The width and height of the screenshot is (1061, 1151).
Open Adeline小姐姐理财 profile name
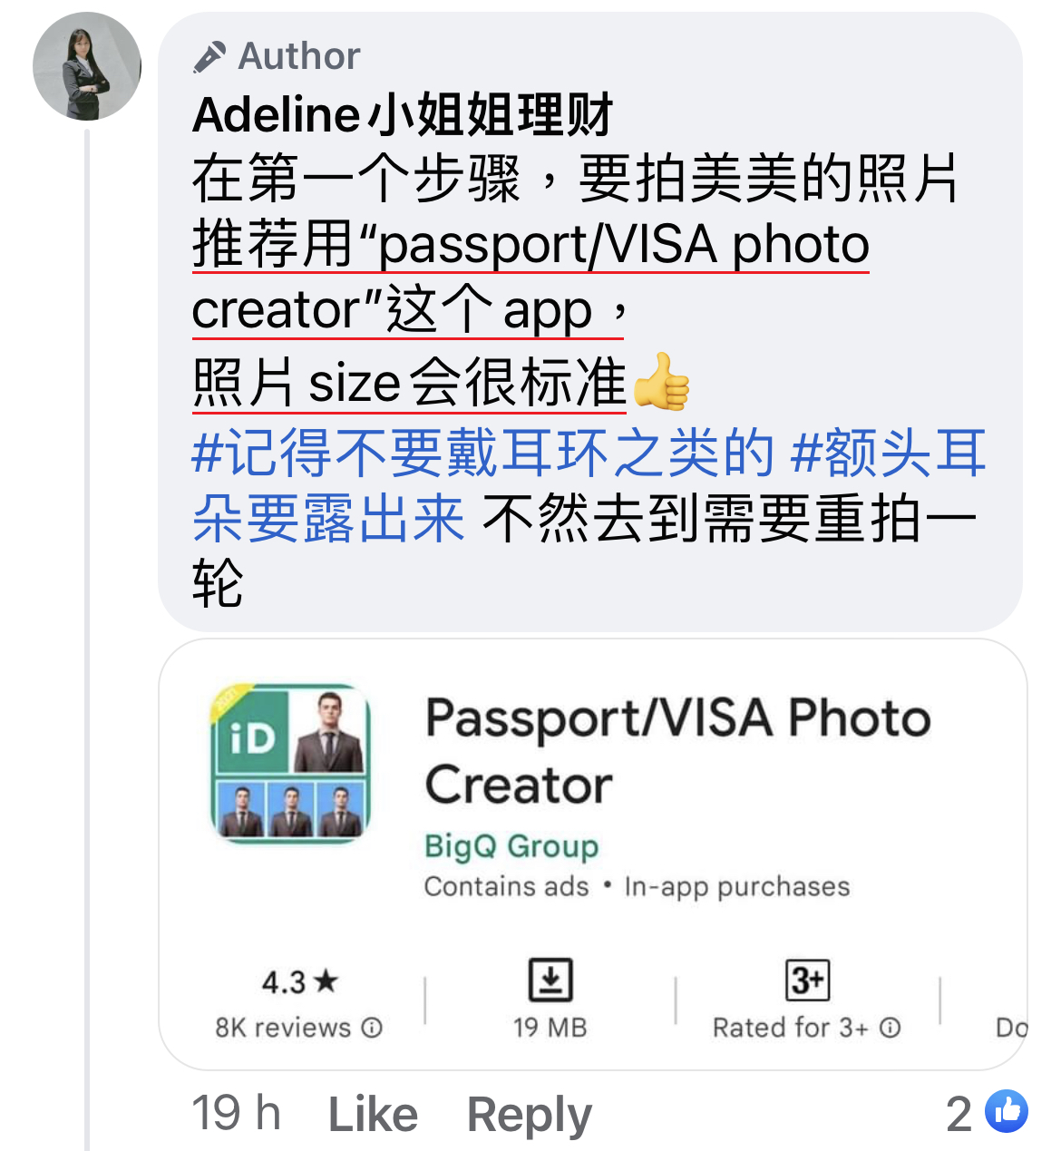(x=403, y=115)
